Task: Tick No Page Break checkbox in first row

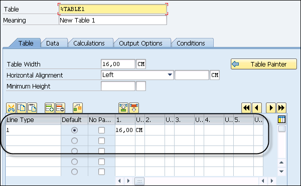Action: [x=101, y=130]
